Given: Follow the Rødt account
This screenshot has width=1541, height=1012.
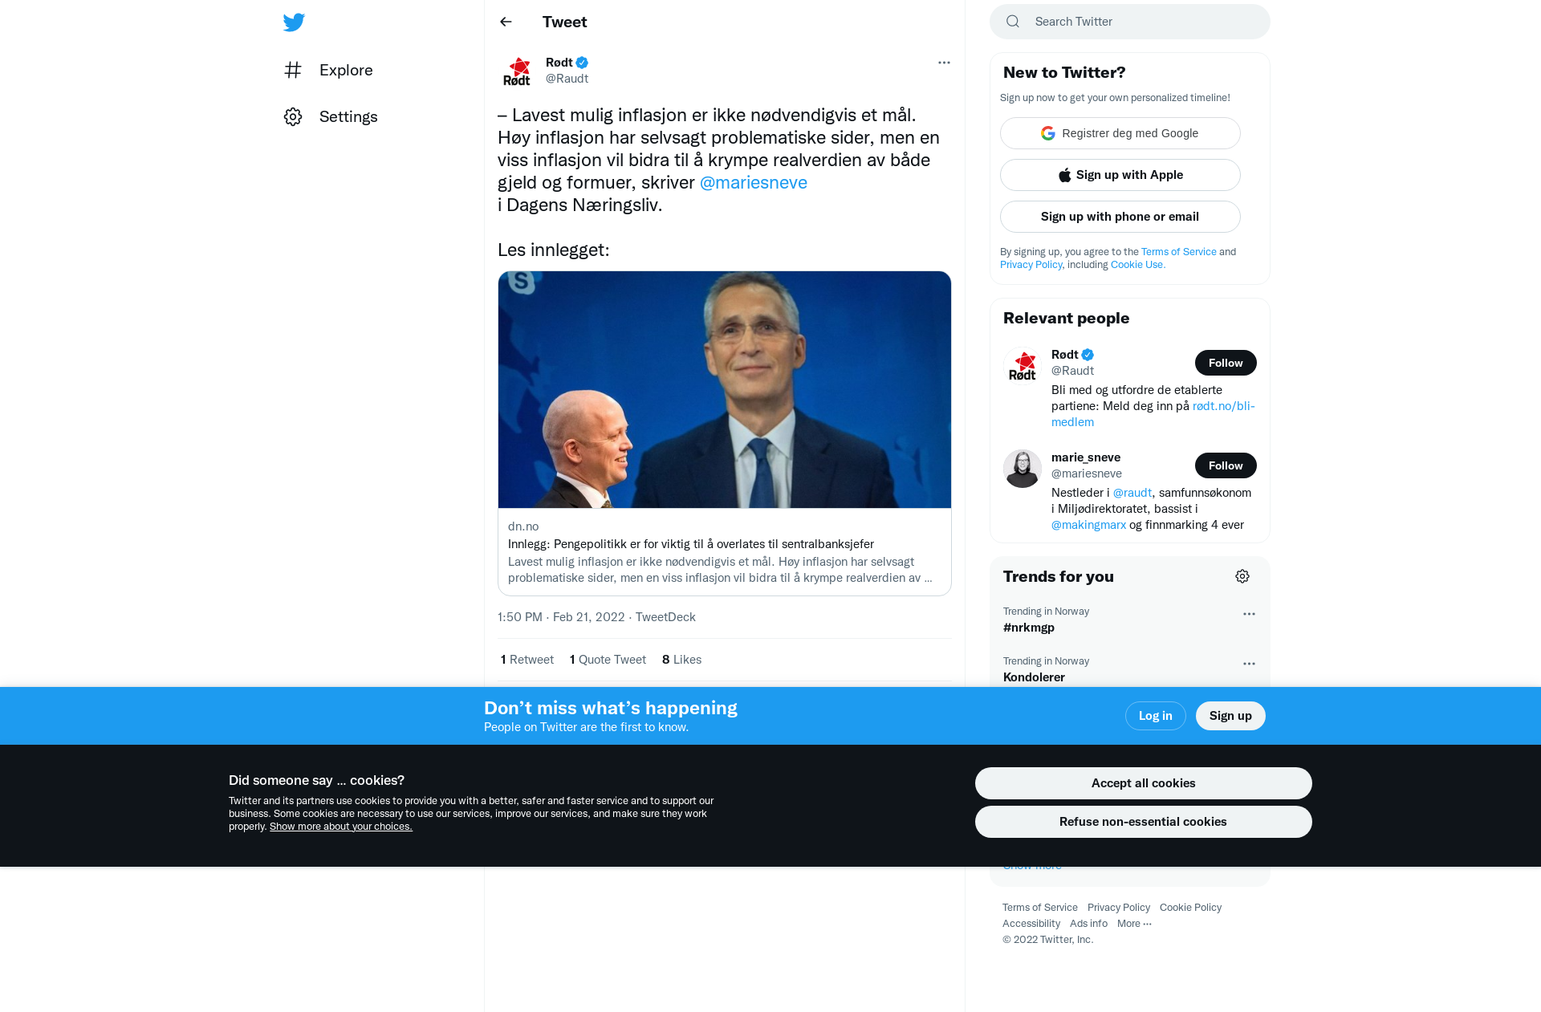Looking at the screenshot, I should [1226, 363].
